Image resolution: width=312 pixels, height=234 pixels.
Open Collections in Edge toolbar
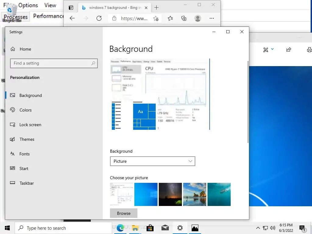184,19
